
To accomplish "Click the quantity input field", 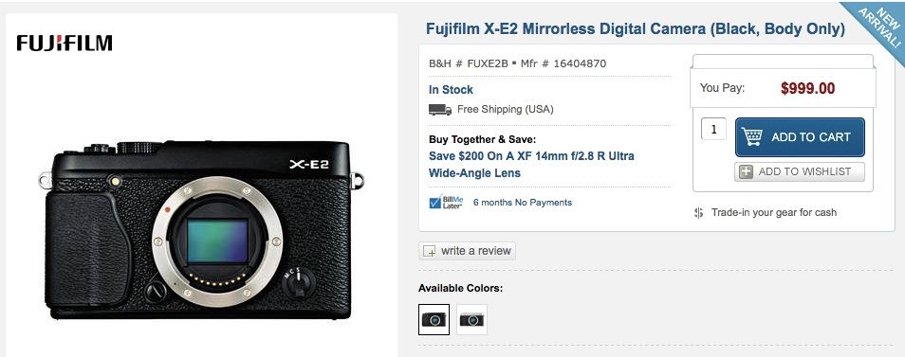I will click(713, 129).
